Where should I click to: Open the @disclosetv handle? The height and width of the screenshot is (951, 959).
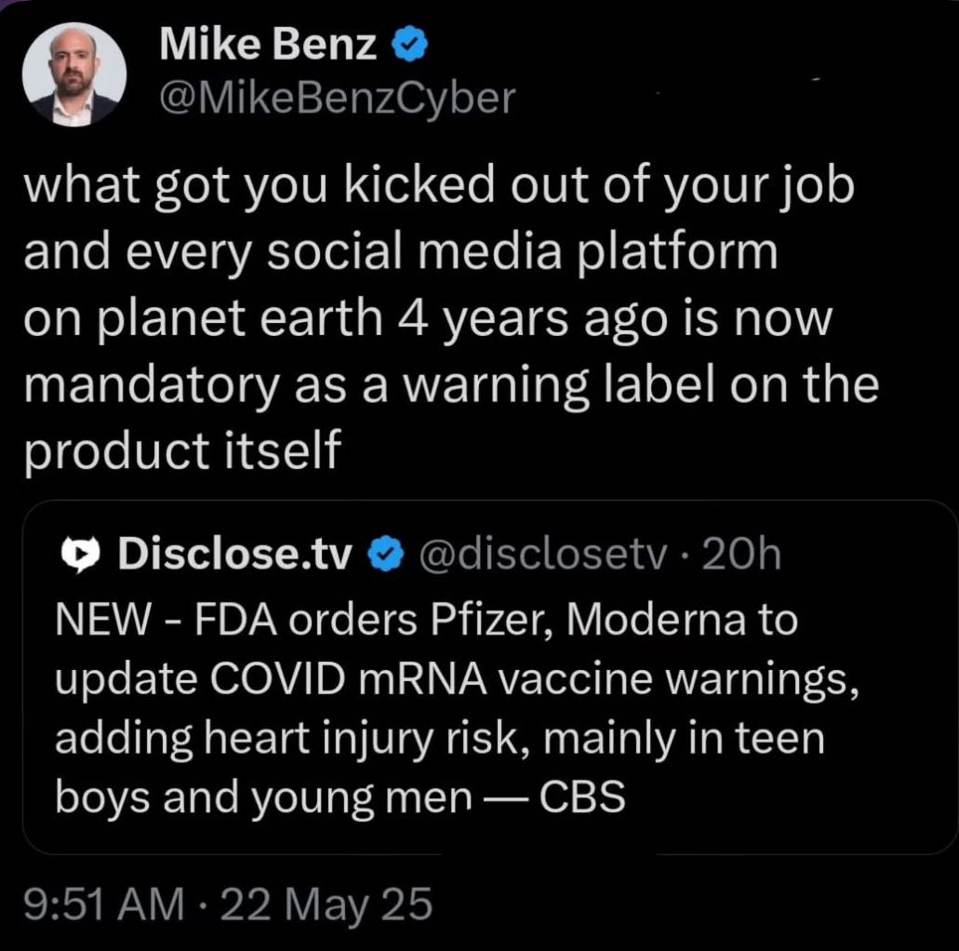click(546, 556)
